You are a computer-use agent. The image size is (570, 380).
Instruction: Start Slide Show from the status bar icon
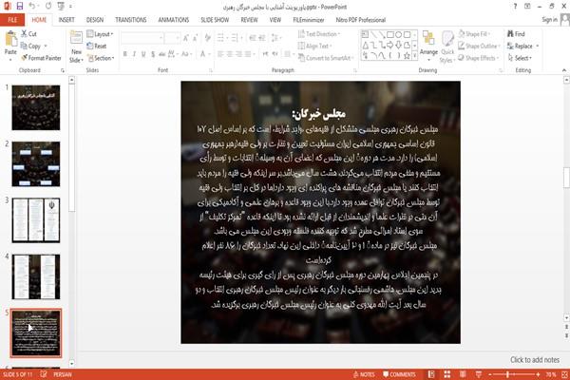[479, 374]
